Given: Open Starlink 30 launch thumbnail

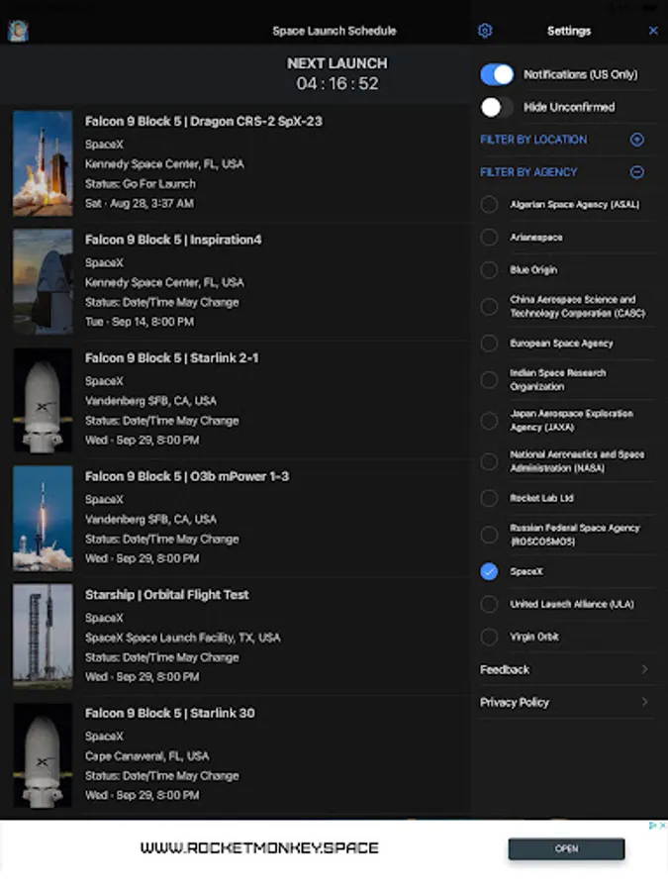Looking at the screenshot, I should (x=44, y=755).
